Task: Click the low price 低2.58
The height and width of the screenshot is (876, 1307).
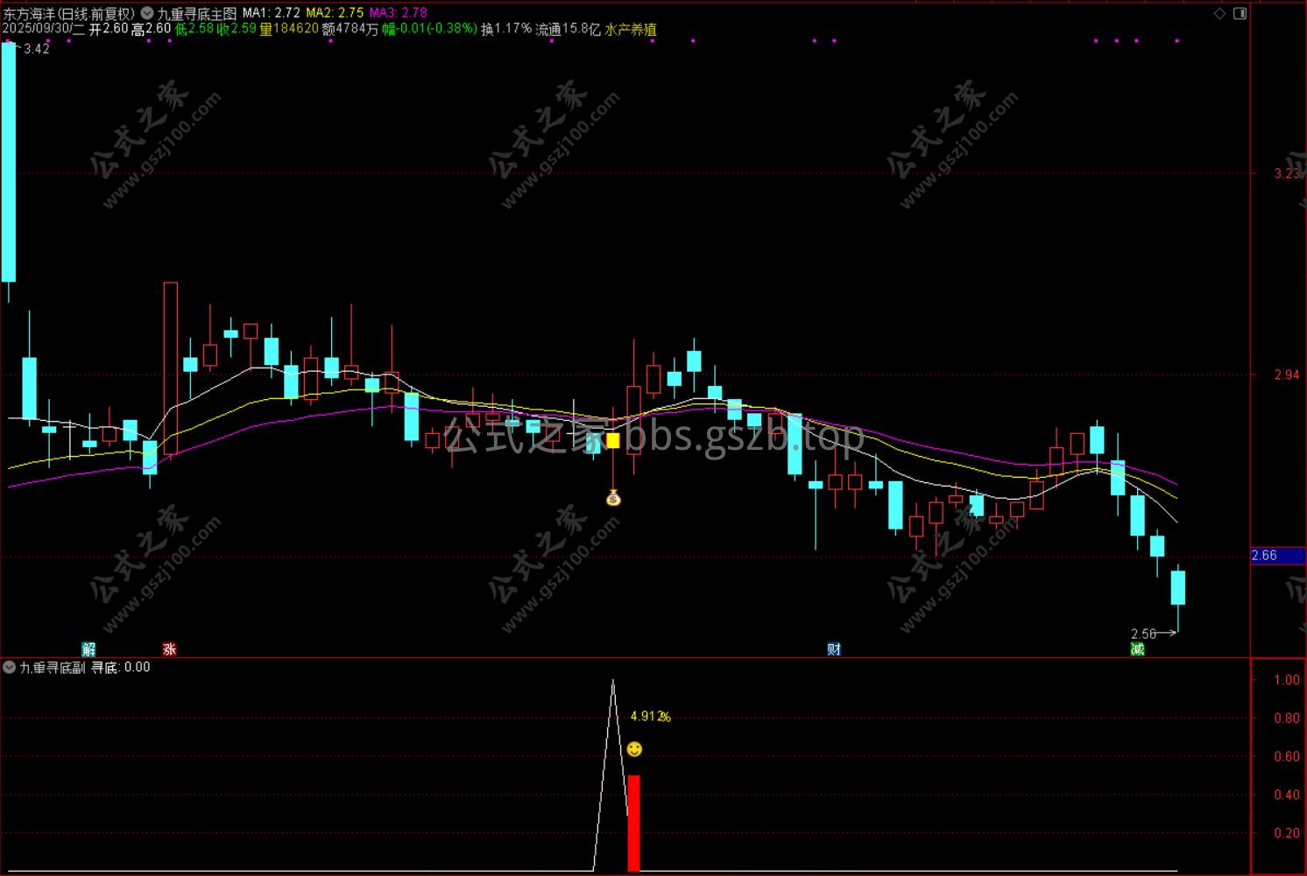Action: 194,29
